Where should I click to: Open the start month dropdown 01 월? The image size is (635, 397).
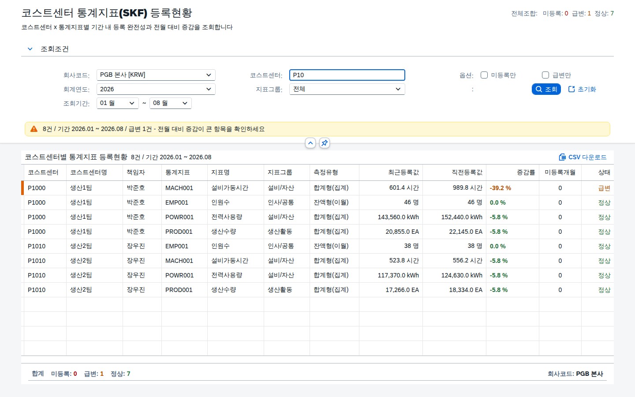click(118, 103)
